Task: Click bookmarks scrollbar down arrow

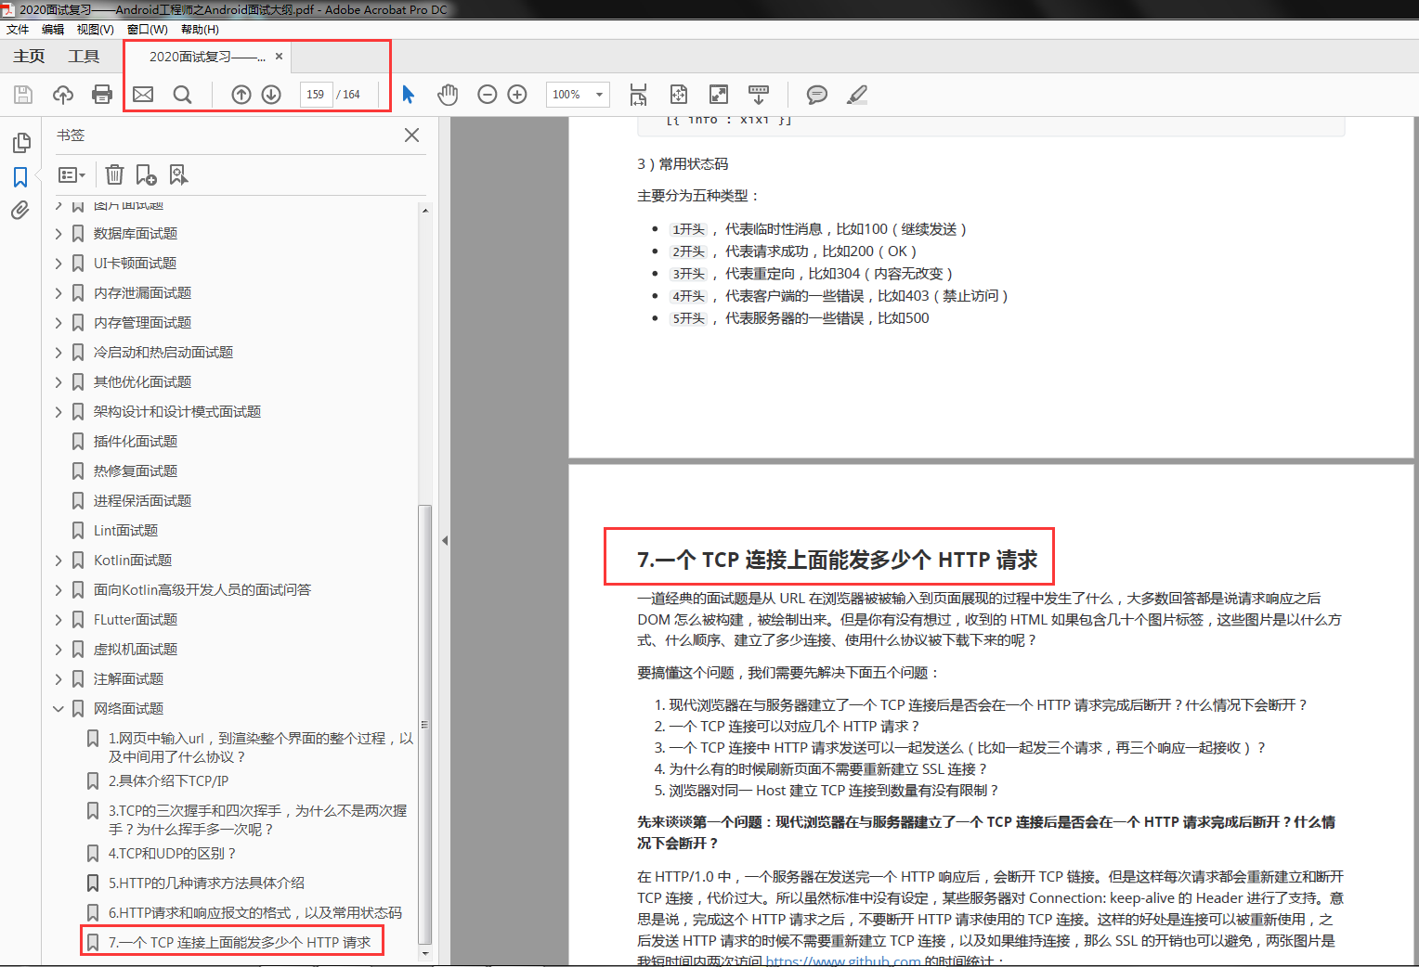Action: [x=424, y=953]
